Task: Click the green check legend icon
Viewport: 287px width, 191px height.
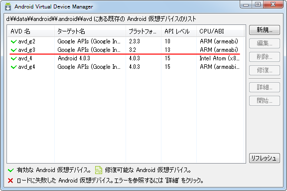Action: click(11, 171)
